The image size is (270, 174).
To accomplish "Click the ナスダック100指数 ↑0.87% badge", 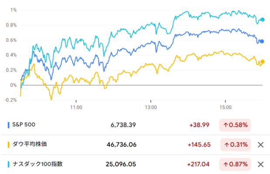I will (x=235, y=164).
